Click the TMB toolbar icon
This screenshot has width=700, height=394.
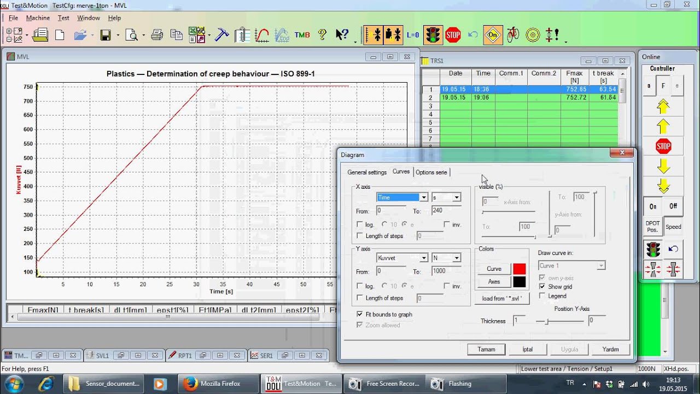[302, 35]
